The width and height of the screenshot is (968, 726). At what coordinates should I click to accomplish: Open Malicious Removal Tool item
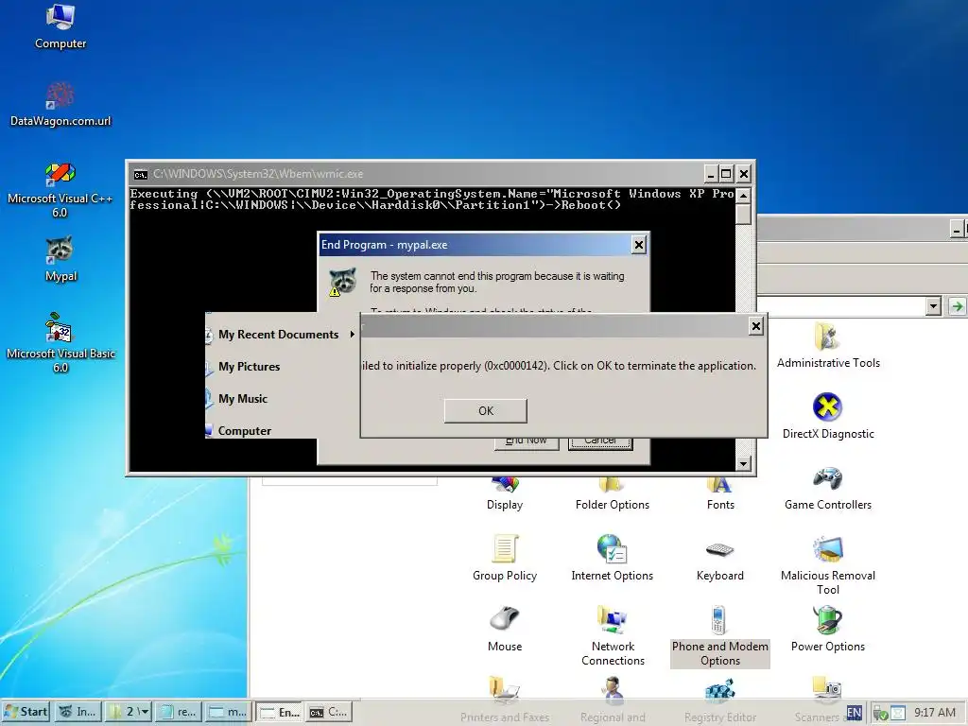click(x=828, y=565)
